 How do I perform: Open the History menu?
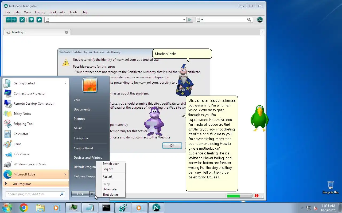pos(40,12)
